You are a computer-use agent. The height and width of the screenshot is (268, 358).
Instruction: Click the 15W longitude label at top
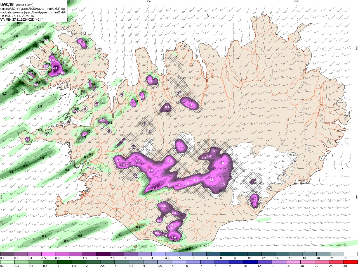(296, 1)
